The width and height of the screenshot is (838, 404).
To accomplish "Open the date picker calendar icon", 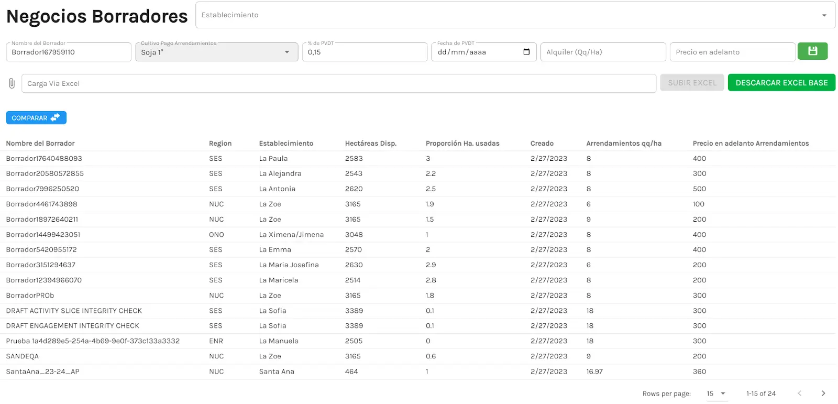I will (526, 52).
